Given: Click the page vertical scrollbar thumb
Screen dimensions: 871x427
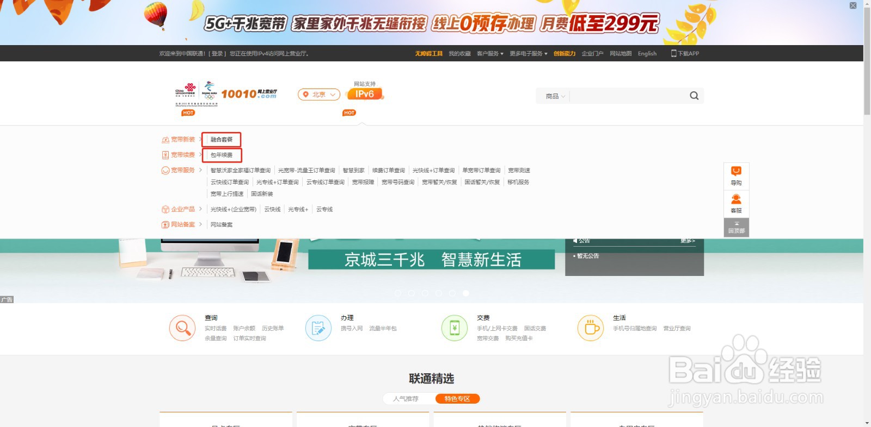Looking at the screenshot, I should [x=867, y=61].
